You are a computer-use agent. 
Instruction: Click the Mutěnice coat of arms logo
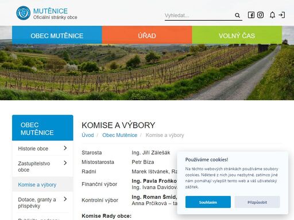(x=23, y=13)
